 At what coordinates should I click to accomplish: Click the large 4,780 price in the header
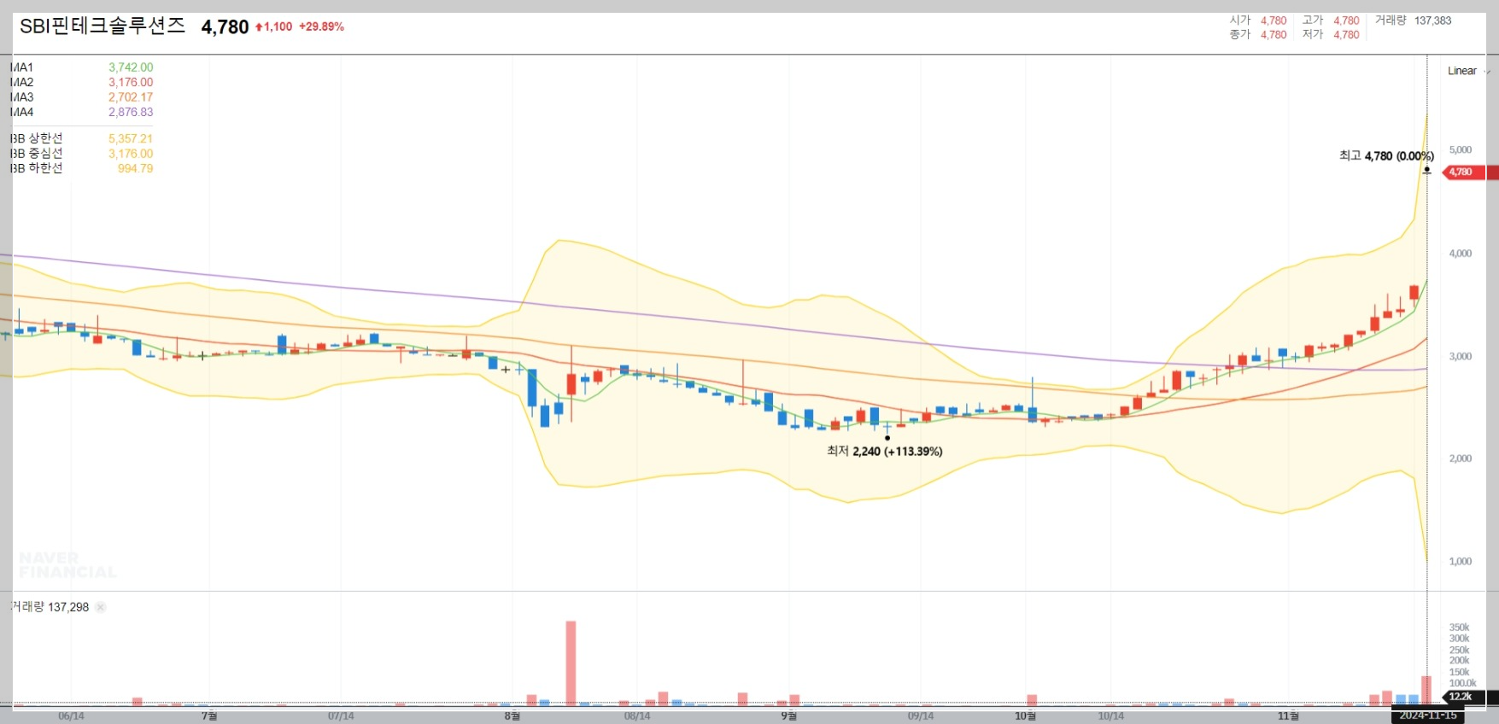(x=225, y=27)
